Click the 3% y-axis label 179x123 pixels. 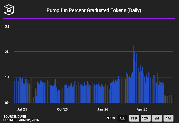coord(7,26)
